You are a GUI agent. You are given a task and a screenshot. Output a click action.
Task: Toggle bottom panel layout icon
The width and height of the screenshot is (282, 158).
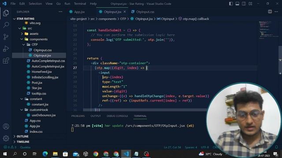point(237,4)
